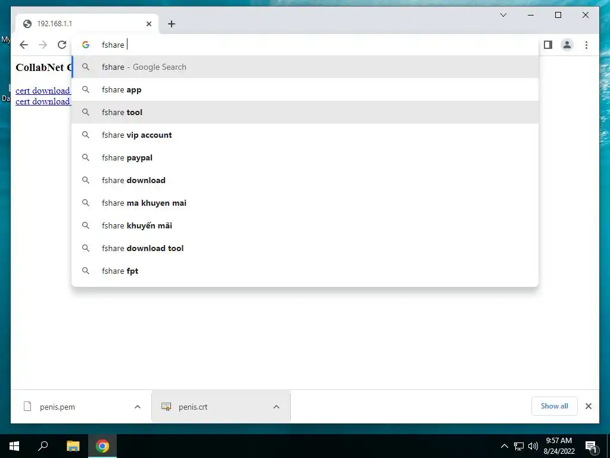Open a new tab with the plus button
Image resolution: width=610 pixels, height=458 pixels.
[171, 24]
